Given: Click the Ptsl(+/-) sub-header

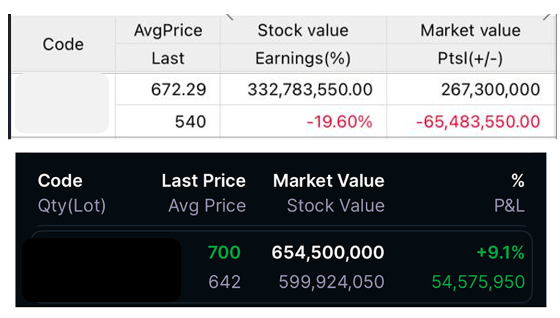Looking at the screenshot, I should click(470, 59).
